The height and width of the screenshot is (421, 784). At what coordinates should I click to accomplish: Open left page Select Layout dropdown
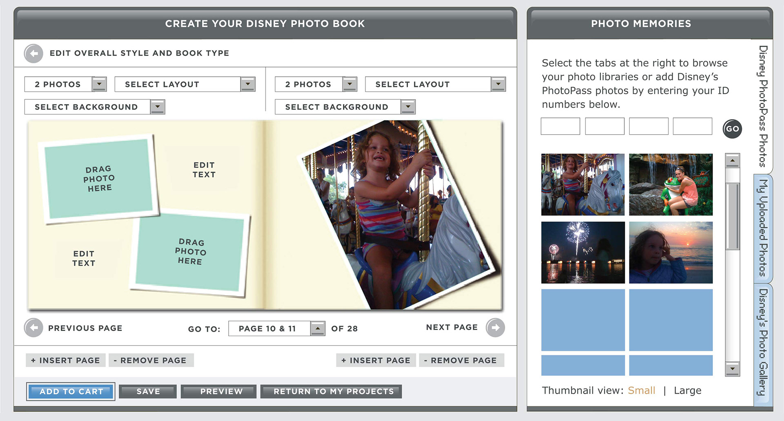click(x=185, y=84)
